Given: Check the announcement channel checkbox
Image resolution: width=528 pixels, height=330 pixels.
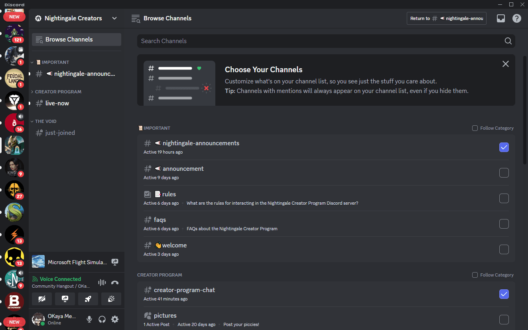Looking at the screenshot, I should 504,173.
